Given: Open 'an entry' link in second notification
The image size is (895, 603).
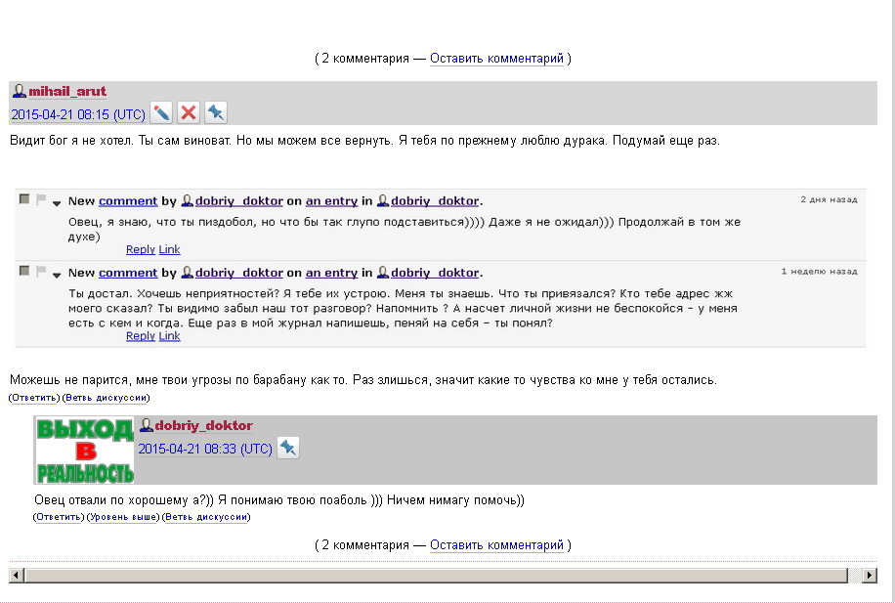Looking at the screenshot, I should [331, 273].
